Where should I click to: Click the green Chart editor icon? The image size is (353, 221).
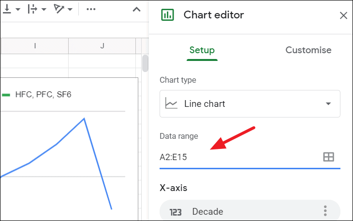coord(167,15)
